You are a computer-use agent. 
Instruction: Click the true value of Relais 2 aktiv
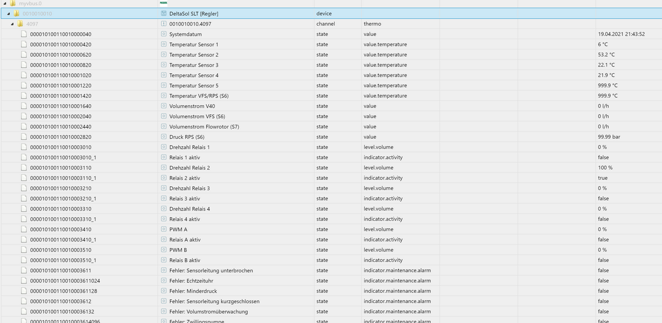click(x=603, y=178)
